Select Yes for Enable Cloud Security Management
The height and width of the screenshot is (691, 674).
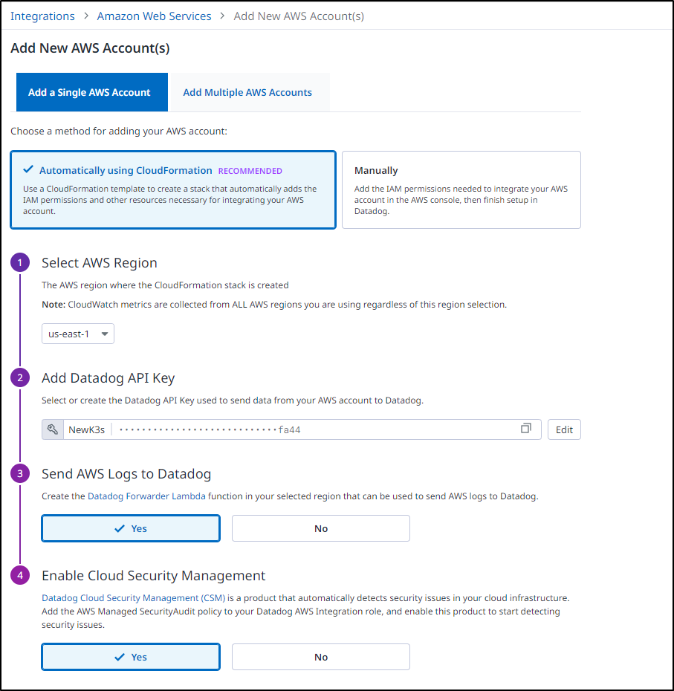point(131,657)
